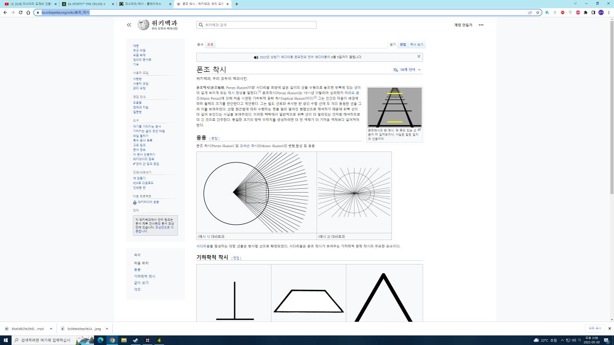This screenshot has width=614, height=345.
Task: Click the Chrome back arrow
Action: coord(5,12)
